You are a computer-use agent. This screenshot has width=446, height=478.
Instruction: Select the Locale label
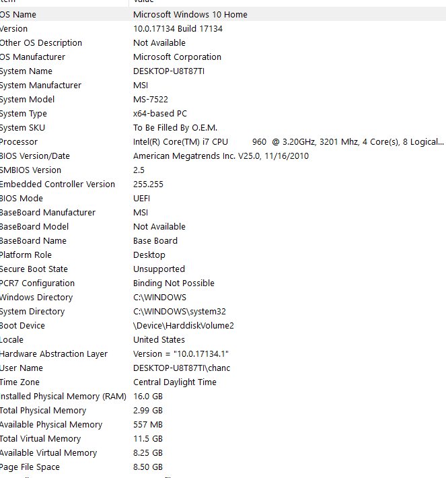click(x=11, y=340)
